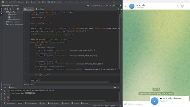Open the user account dropdown in toolbar
The width and height of the screenshot is (190, 107).
click(88, 5)
